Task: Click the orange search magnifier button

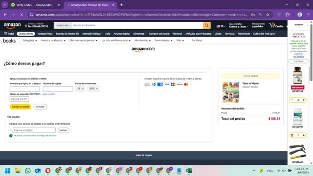Action: (206, 25)
